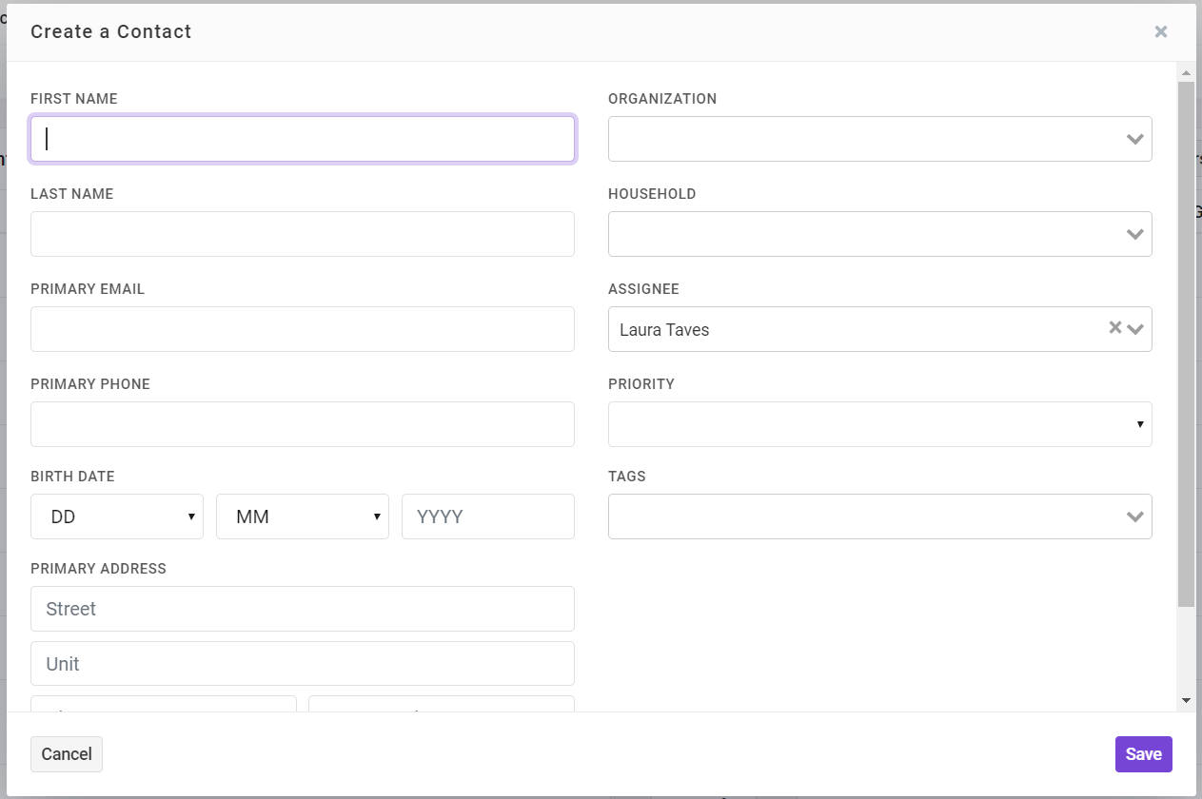Screen dimensions: 1202x799
Task: Click the First Name input field
Action: tap(303, 139)
